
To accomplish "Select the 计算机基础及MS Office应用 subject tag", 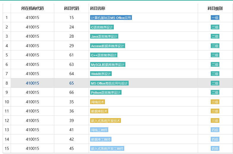I will 111,18.
